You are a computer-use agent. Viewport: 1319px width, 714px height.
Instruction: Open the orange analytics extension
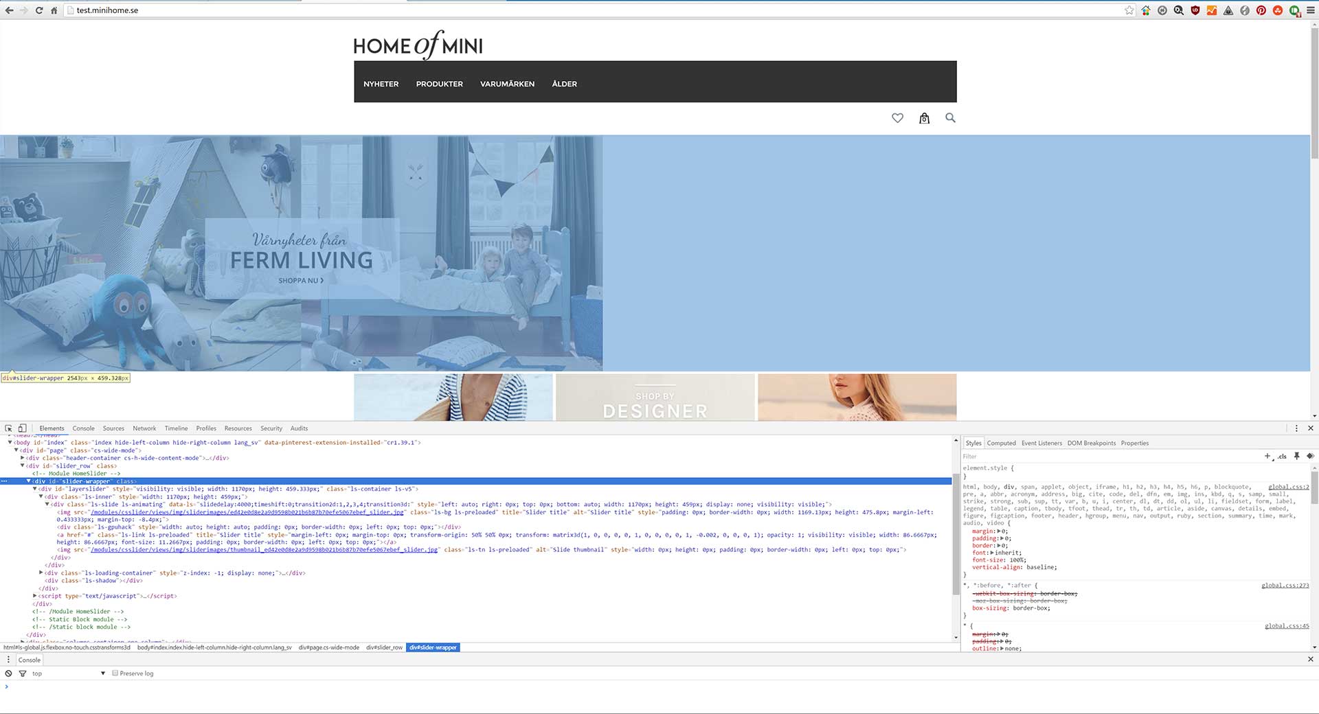pos(1212,10)
